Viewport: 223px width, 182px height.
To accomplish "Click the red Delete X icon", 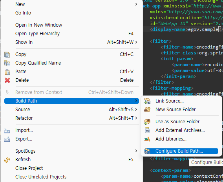I will pos(7,80).
